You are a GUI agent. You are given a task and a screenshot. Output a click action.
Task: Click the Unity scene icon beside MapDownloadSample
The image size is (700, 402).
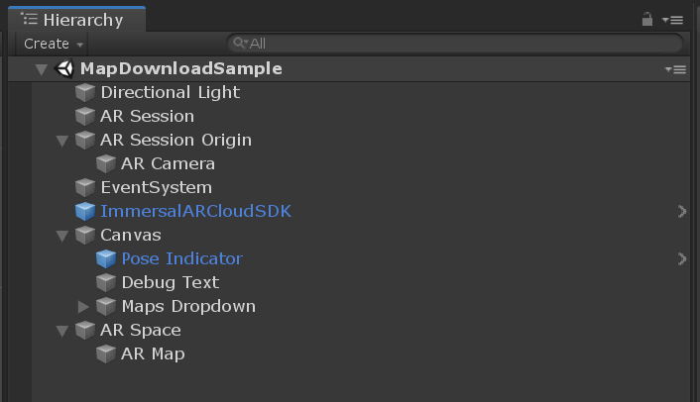point(64,68)
